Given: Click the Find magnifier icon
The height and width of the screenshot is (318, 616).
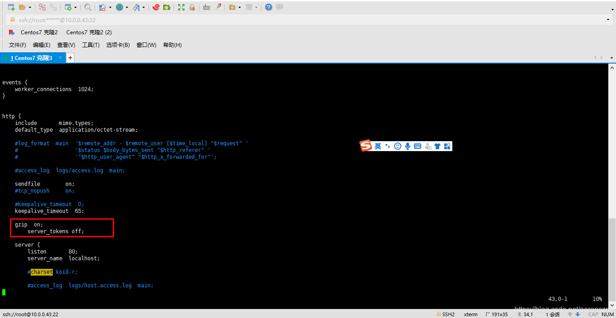Looking at the screenshot, I should click(88, 7).
